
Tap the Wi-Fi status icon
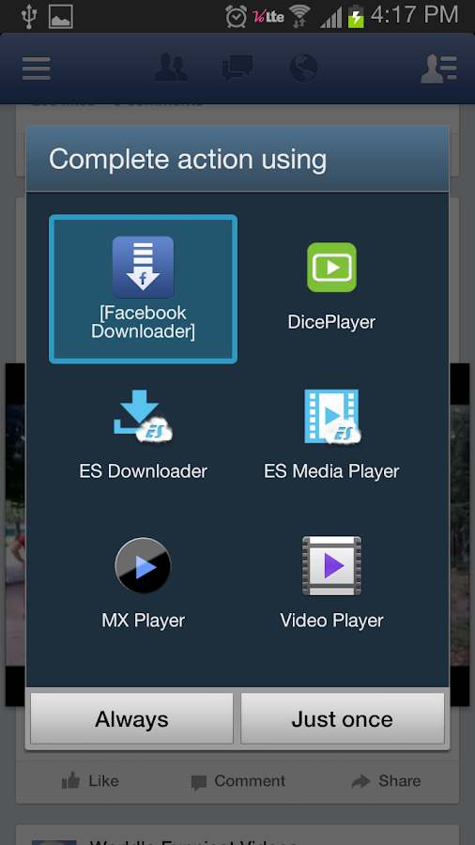click(299, 17)
